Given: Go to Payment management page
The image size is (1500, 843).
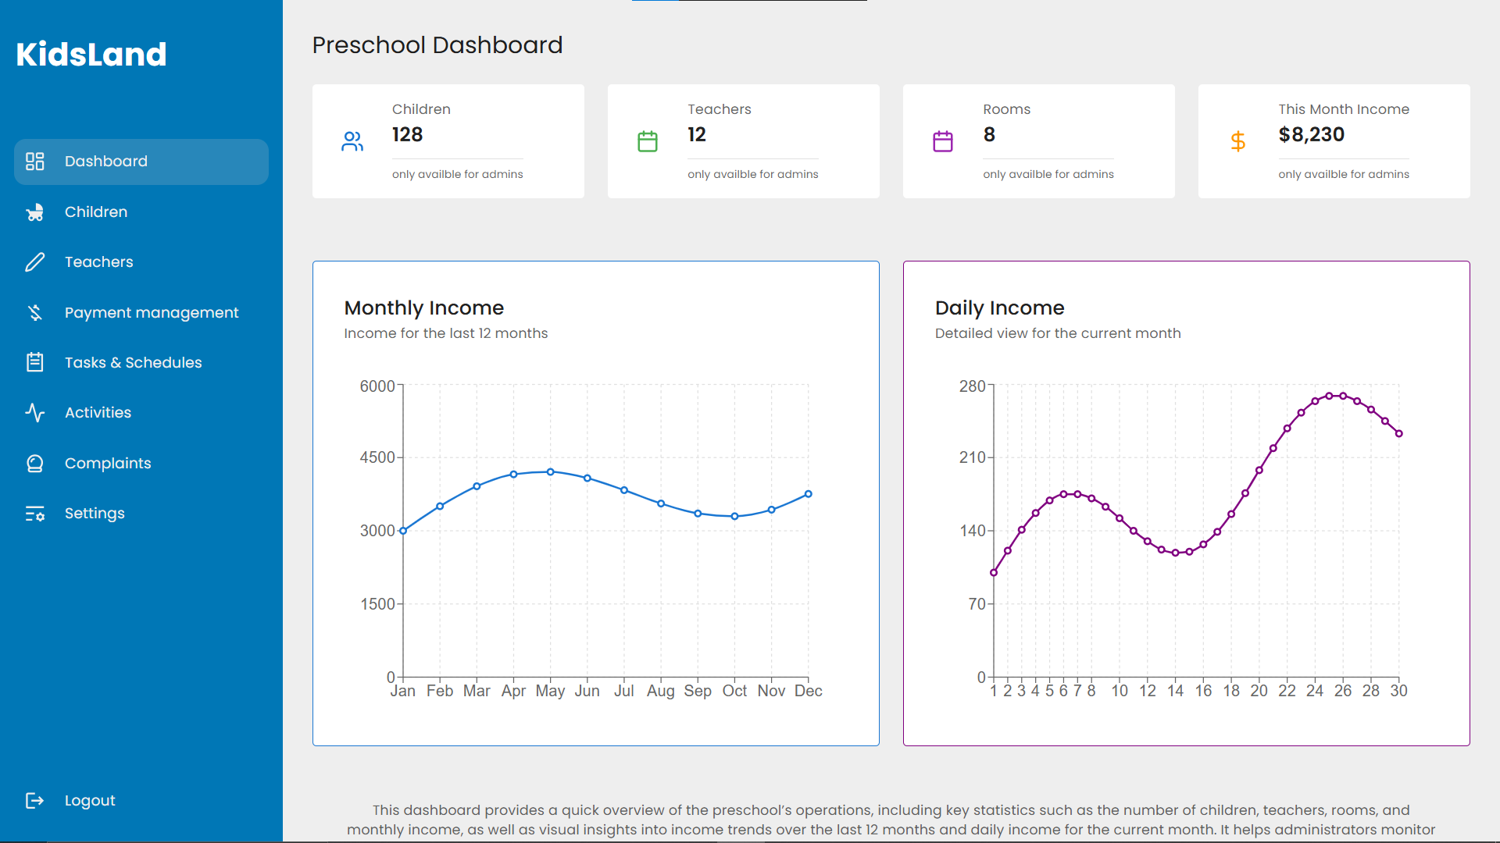Looking at the screenshot, I should 152,313.
